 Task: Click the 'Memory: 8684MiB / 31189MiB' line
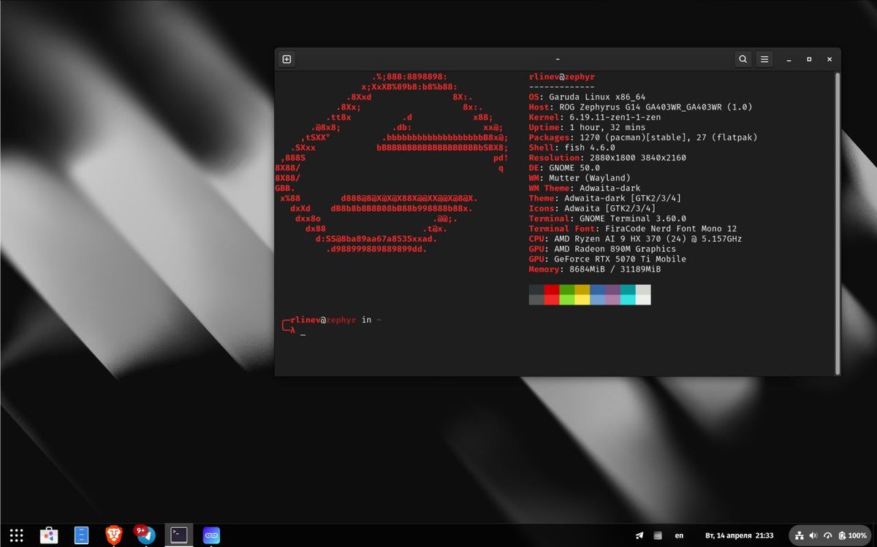(x=595, y=269)
